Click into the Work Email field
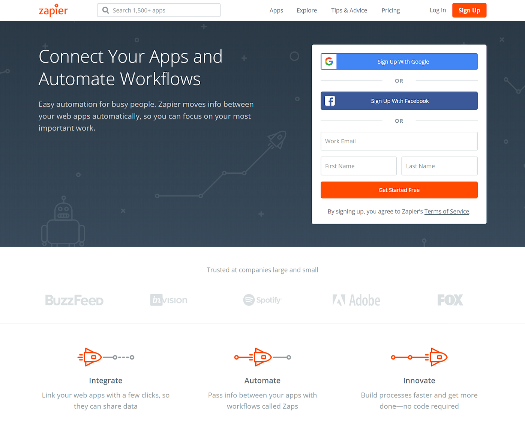The image size is (525, 421). point(399,141)
